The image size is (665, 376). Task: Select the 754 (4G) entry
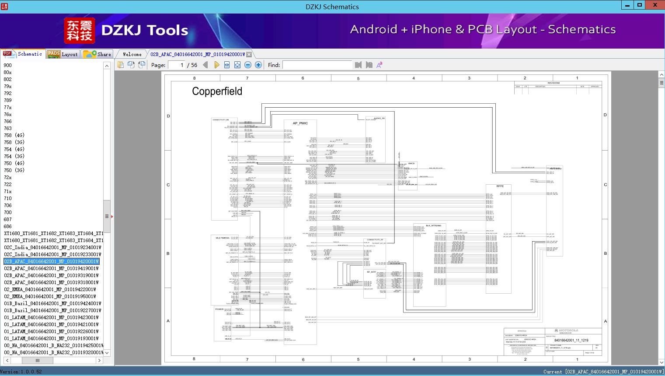[14, 149]
